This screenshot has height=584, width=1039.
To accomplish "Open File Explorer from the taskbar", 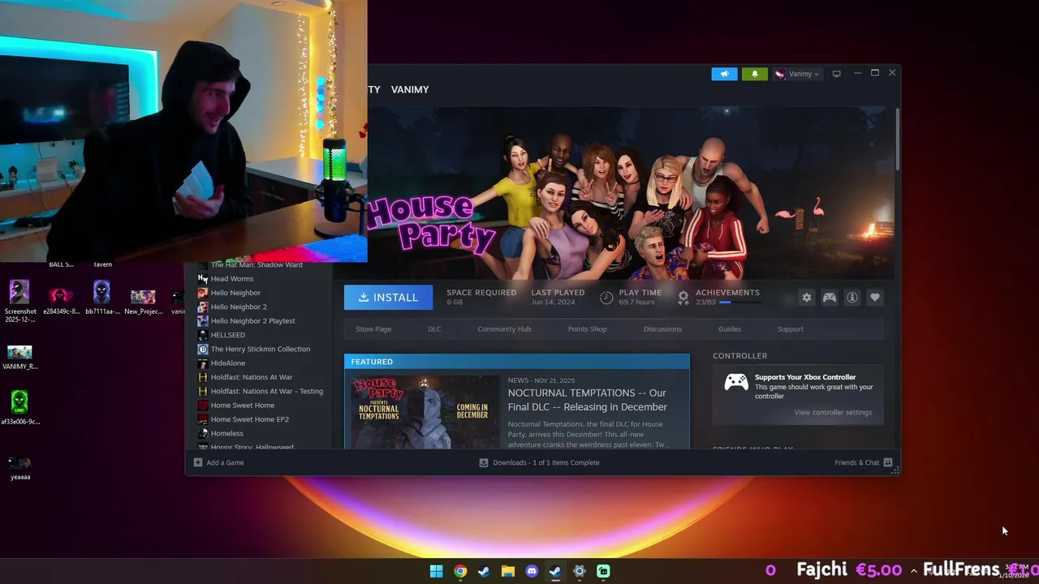I will tap(507, 571).
